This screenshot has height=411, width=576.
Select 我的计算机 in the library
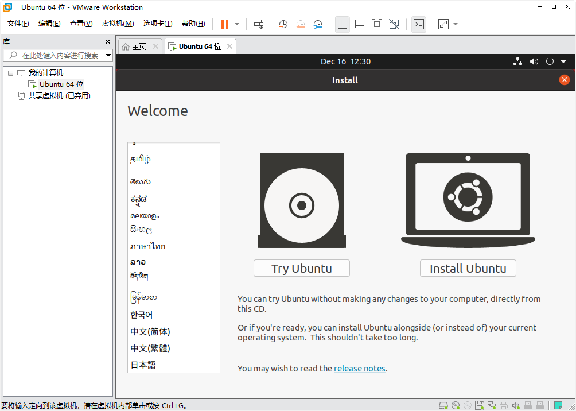[x=46, y=73]
